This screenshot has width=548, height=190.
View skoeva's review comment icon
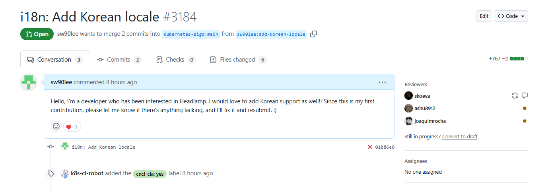(525, 96)
